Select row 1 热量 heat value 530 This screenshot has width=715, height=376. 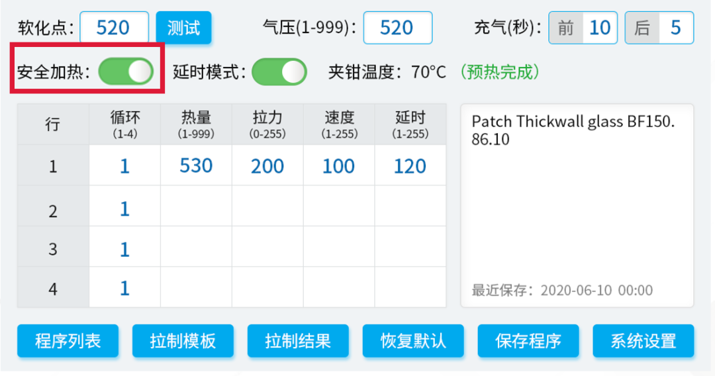[x=196, y=165]
